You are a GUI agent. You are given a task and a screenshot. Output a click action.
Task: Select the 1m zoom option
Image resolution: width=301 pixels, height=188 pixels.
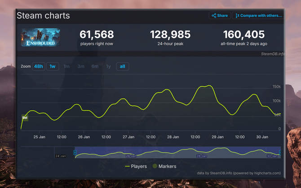pos(66,66)
